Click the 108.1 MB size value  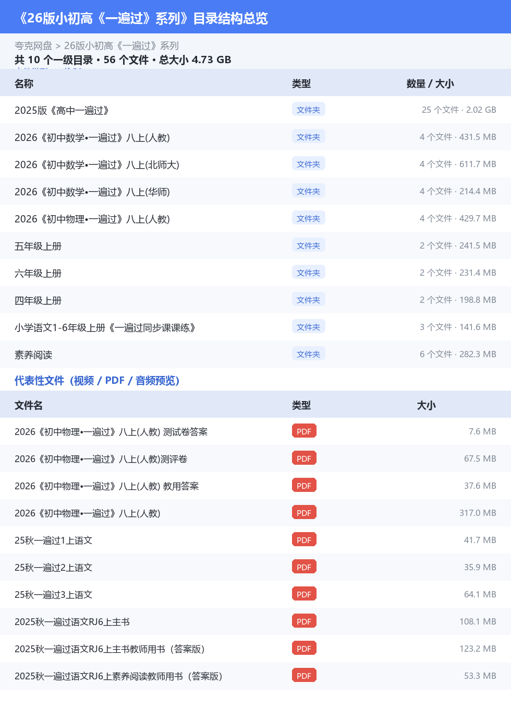(478, 621)
